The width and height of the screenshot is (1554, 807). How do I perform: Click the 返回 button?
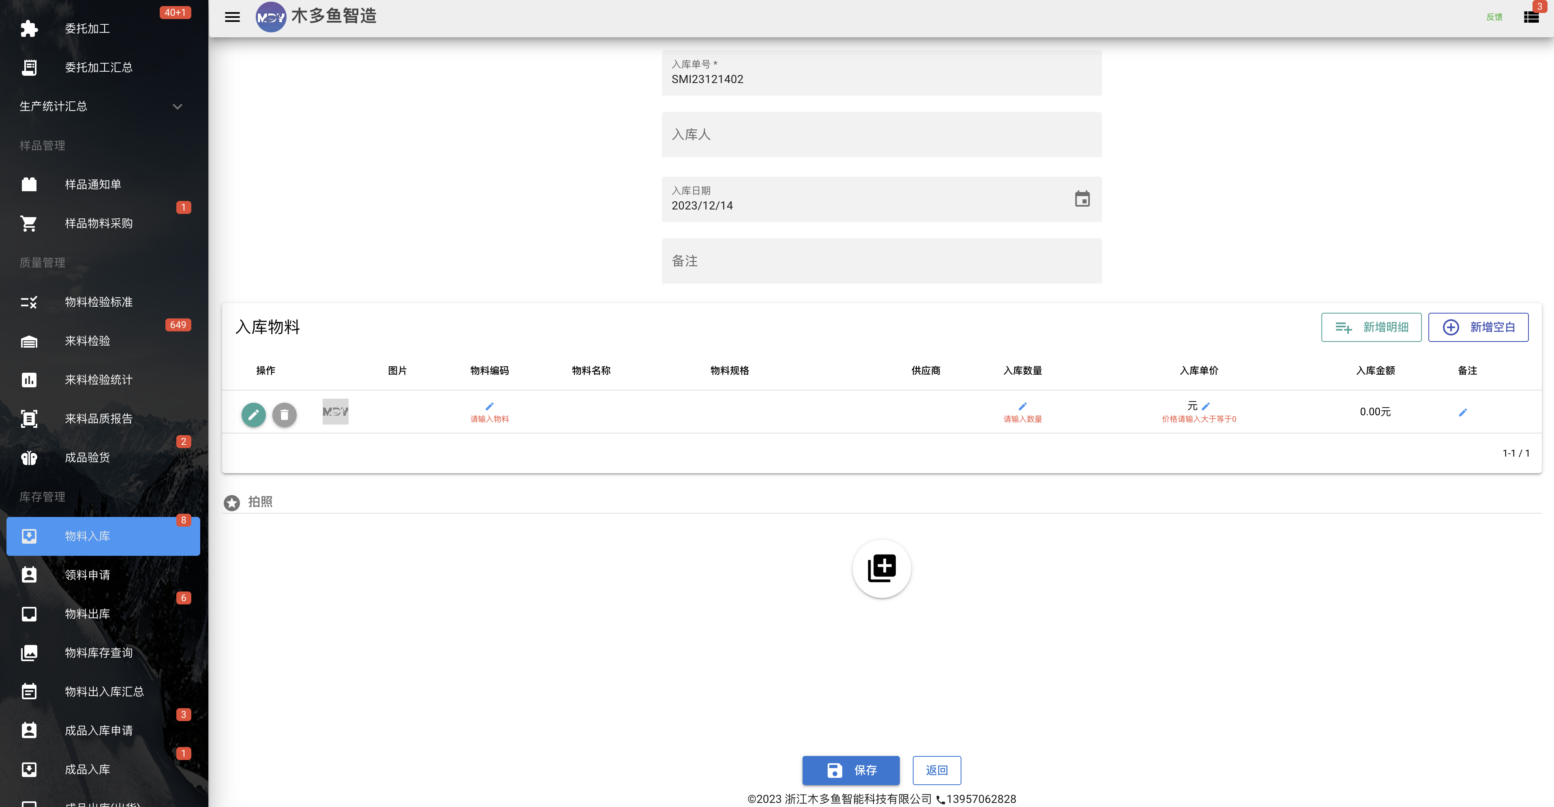(x=936, y=770)
